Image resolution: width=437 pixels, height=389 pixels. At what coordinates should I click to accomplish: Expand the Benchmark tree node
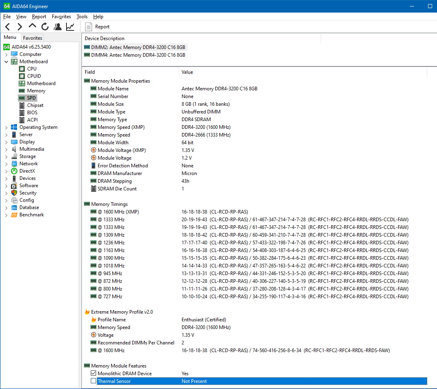(6, 215)
